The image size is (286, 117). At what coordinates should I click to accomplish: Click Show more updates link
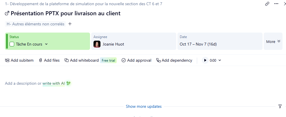pyautogui.click(x=144, y=106)
